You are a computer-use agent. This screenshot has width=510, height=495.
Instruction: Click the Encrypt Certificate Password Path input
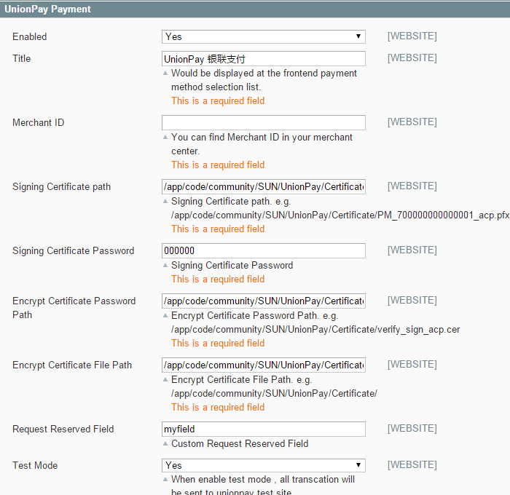click(263, 301)
